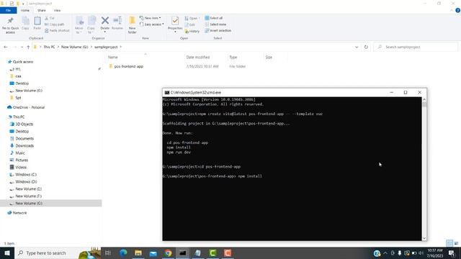Switch to the Home ribbon tab
This screenshot has height=259, width=461.
point(25,10)
